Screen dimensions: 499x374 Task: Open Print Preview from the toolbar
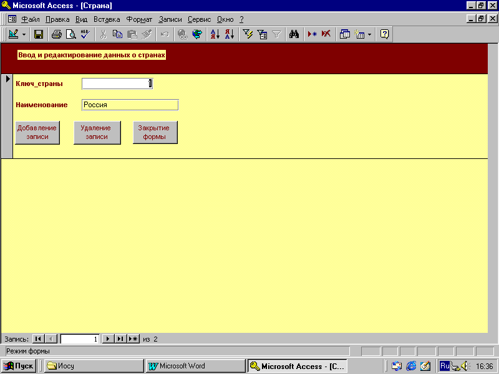(70, 34)
